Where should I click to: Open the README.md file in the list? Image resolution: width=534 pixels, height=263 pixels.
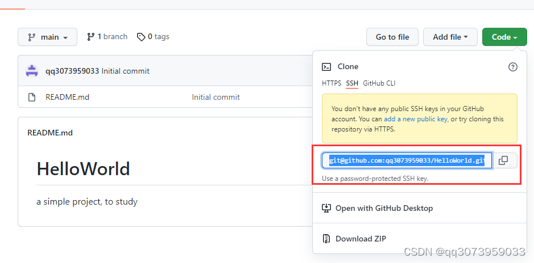pyautogui.click(x=68, y=97)
